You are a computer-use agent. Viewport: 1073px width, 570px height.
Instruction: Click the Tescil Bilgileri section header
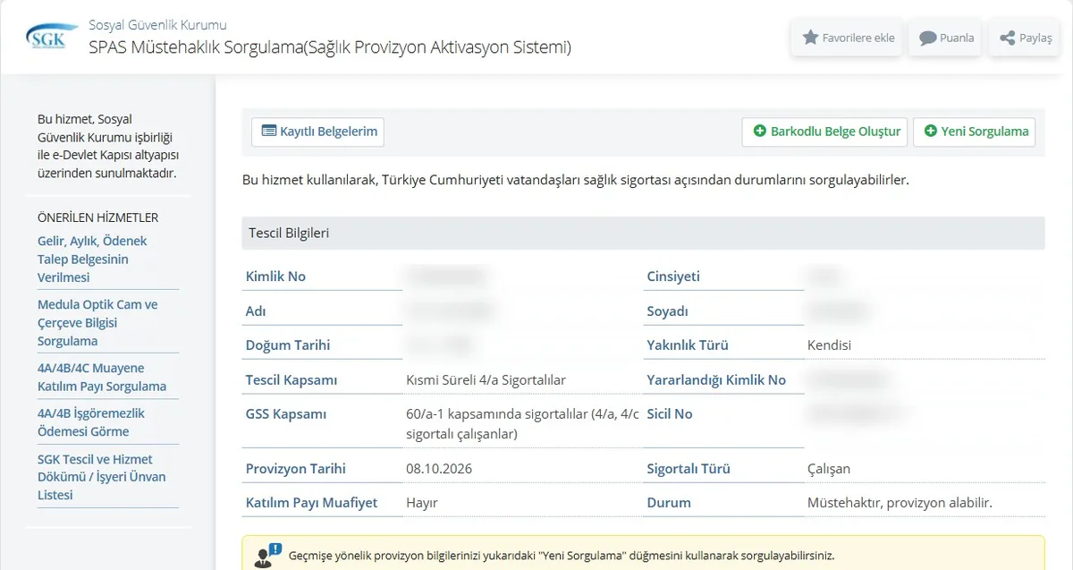643,233
